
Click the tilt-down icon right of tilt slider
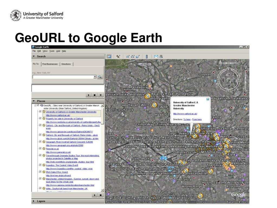[240, 63]
